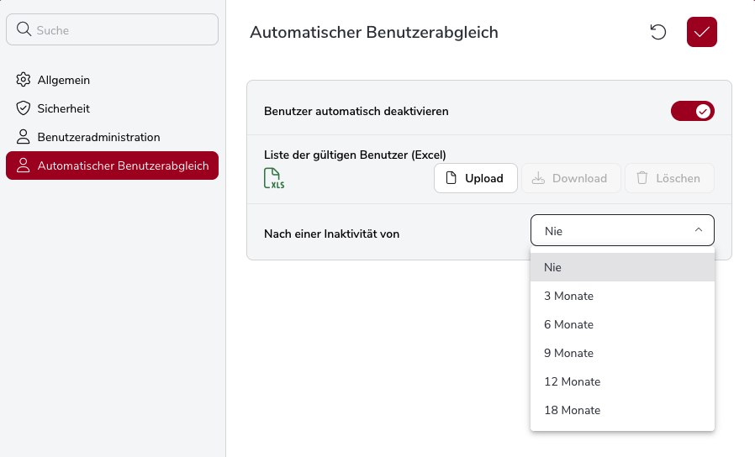This screenshot has width=755, height=457.
Task: Click the shield icon beside Sicherheit
Action: (24, 108)
